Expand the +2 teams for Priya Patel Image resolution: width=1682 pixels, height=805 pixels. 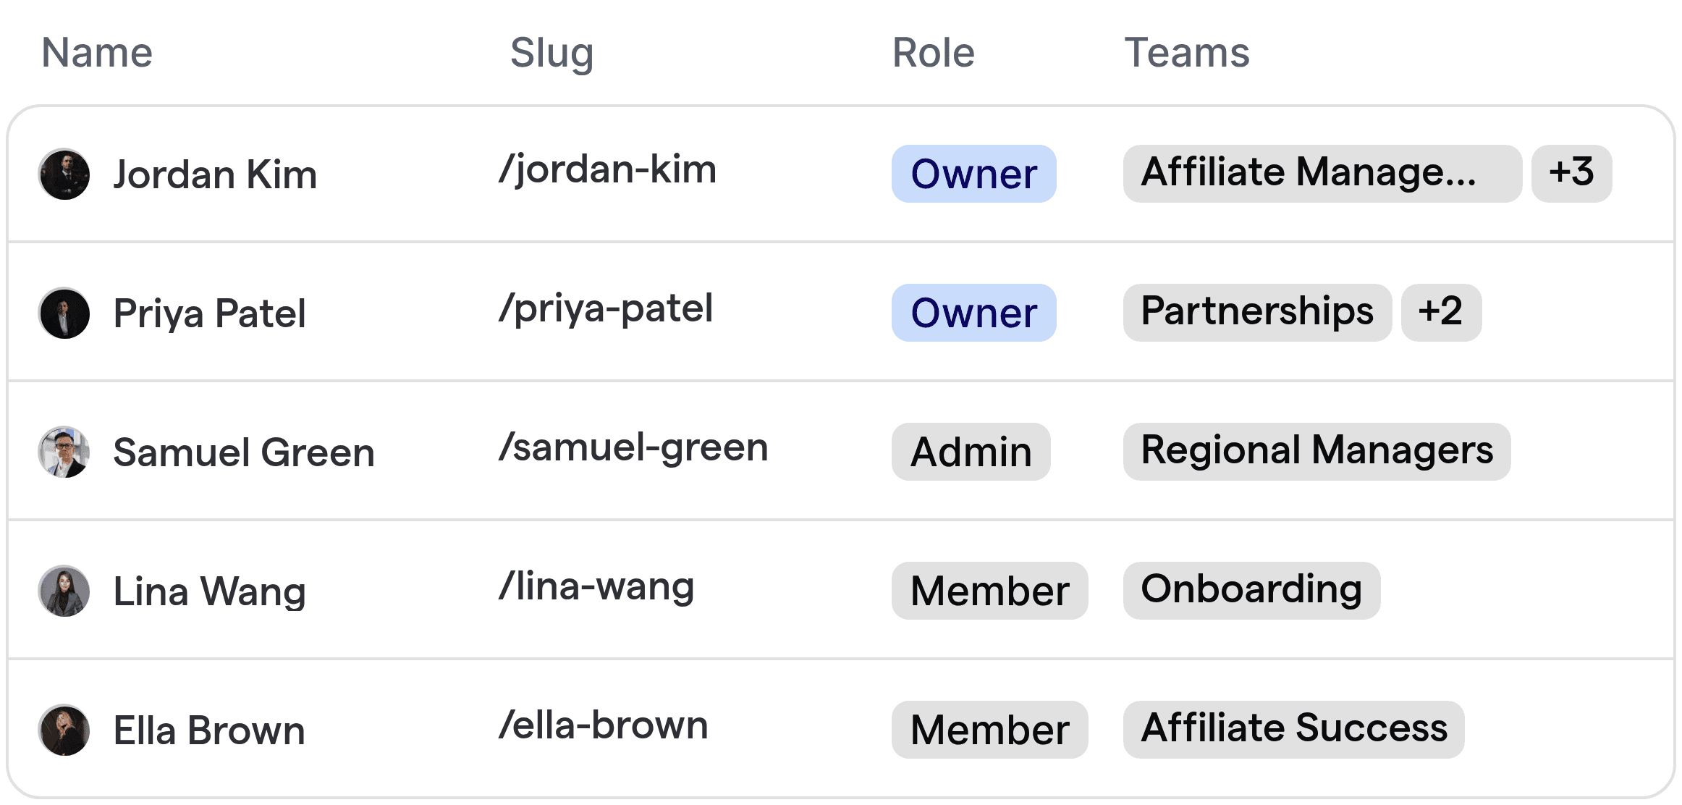click(x=1441, y=313)
